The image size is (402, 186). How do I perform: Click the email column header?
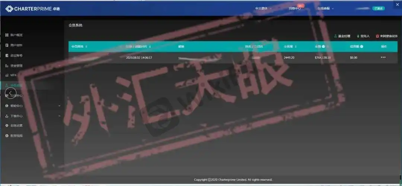181,46
